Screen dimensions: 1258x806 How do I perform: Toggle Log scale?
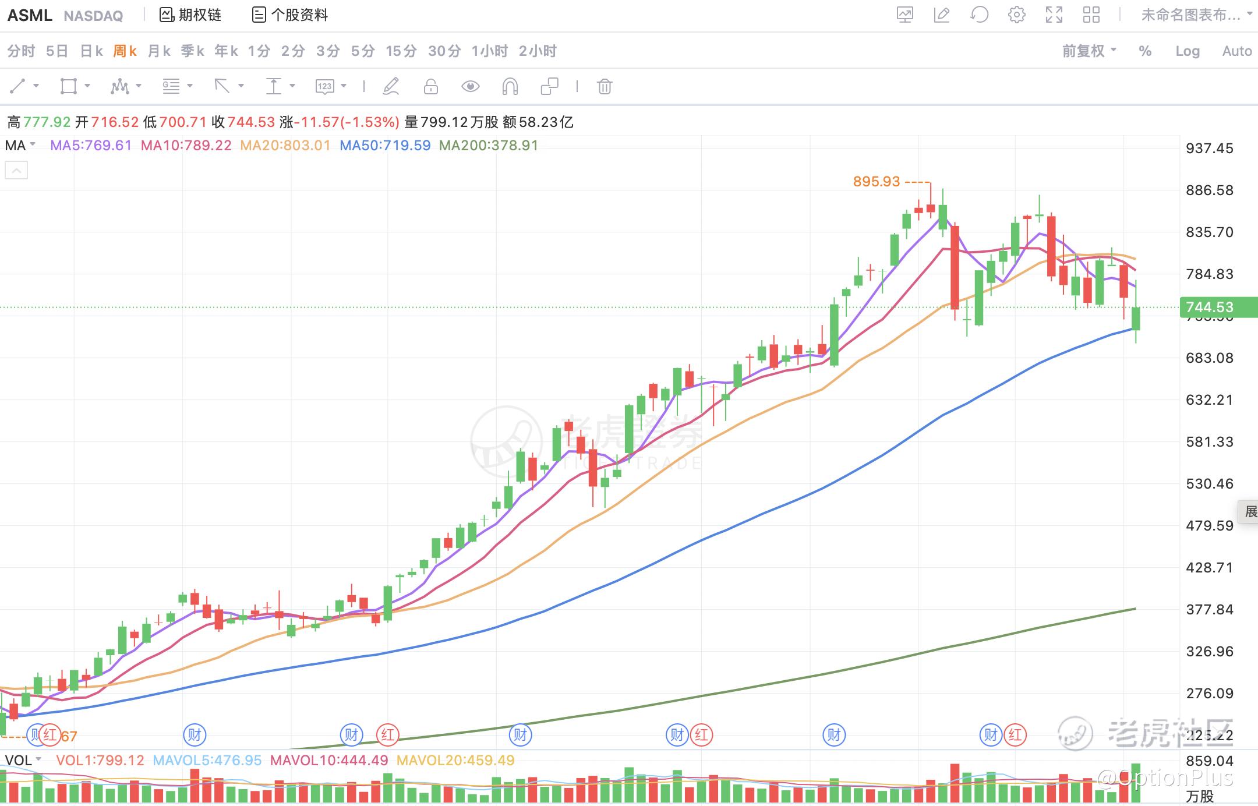(x=1188, y=51)
